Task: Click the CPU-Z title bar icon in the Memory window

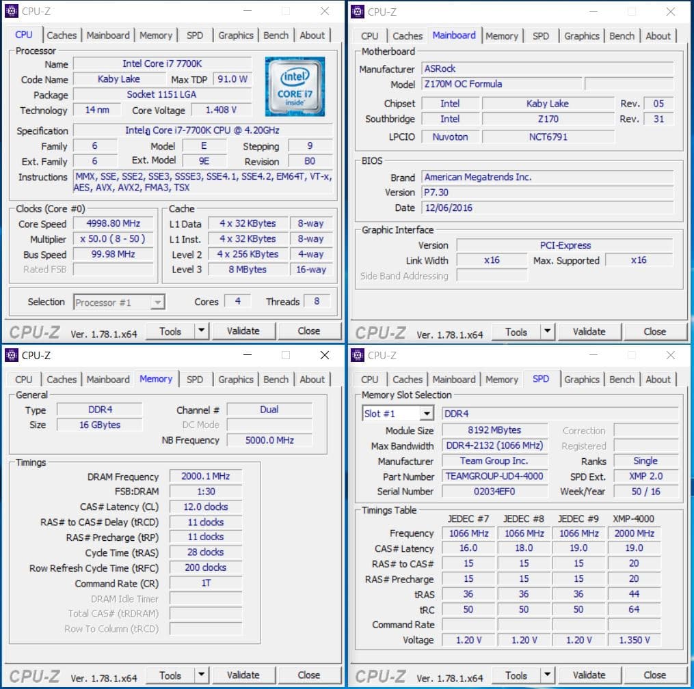Action: point(12,355)
